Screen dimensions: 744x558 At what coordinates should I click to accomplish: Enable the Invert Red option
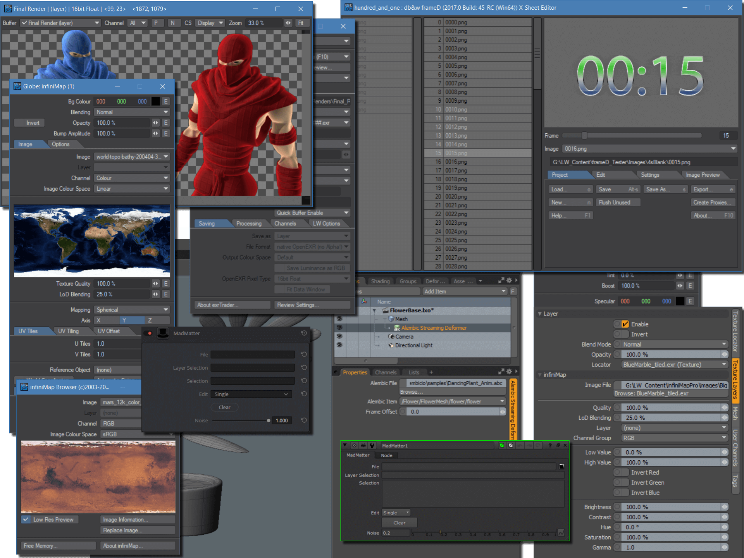[x=625, y=472]
